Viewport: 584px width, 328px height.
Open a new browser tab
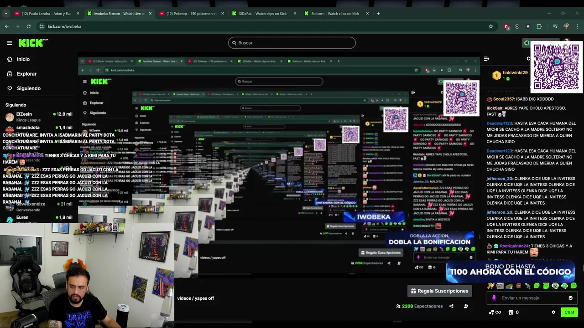coord(378,14)
